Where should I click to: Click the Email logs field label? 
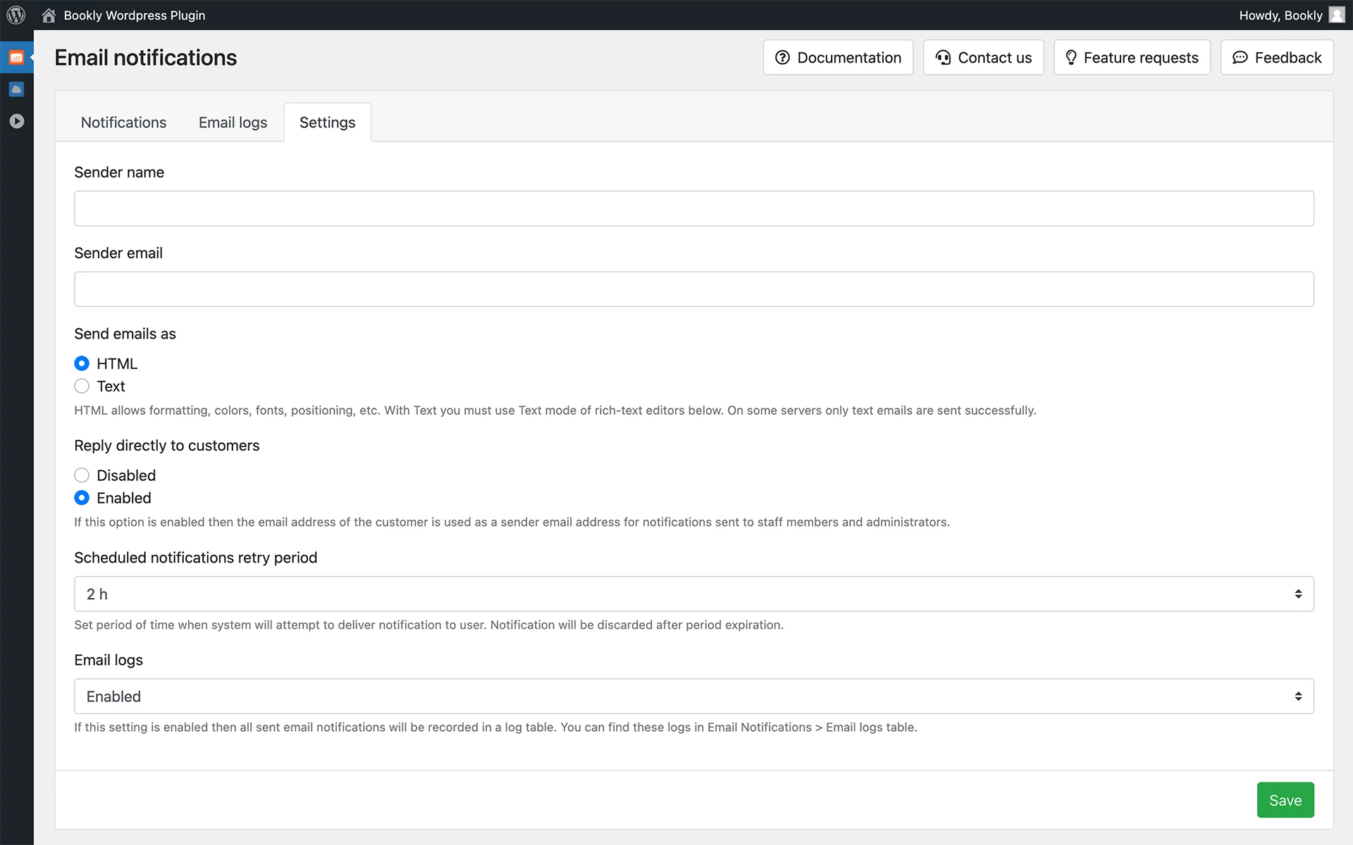point(109,660)
